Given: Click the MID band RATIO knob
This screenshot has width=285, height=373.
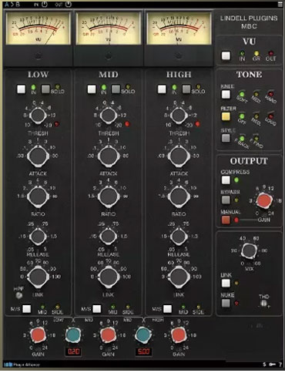Looking at the screenshot, I should point(109,197).
